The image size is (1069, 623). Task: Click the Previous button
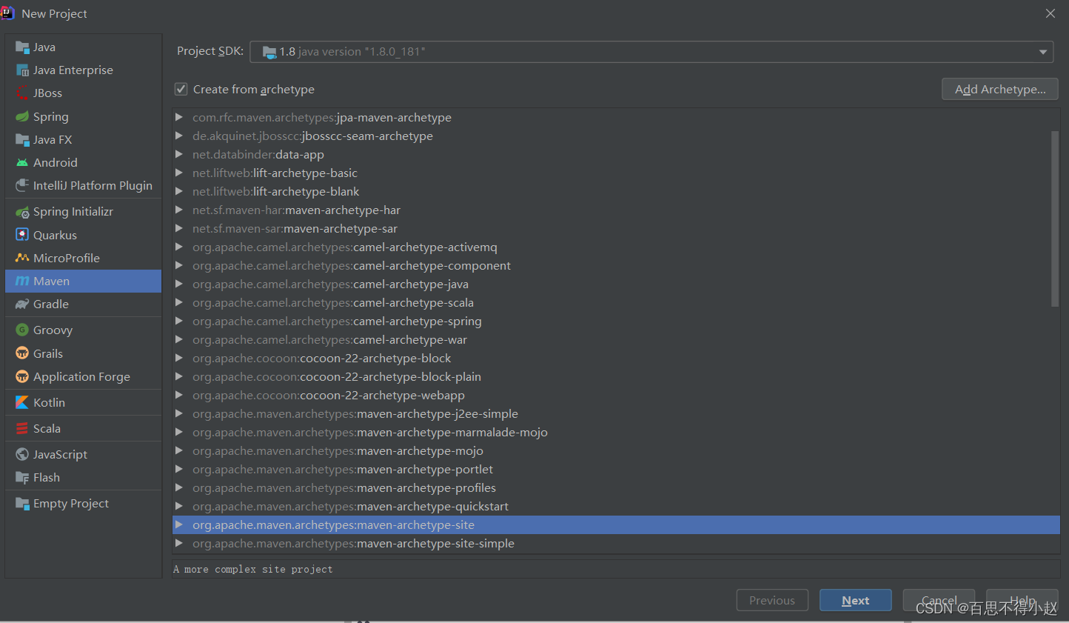(x=772, y=601)
